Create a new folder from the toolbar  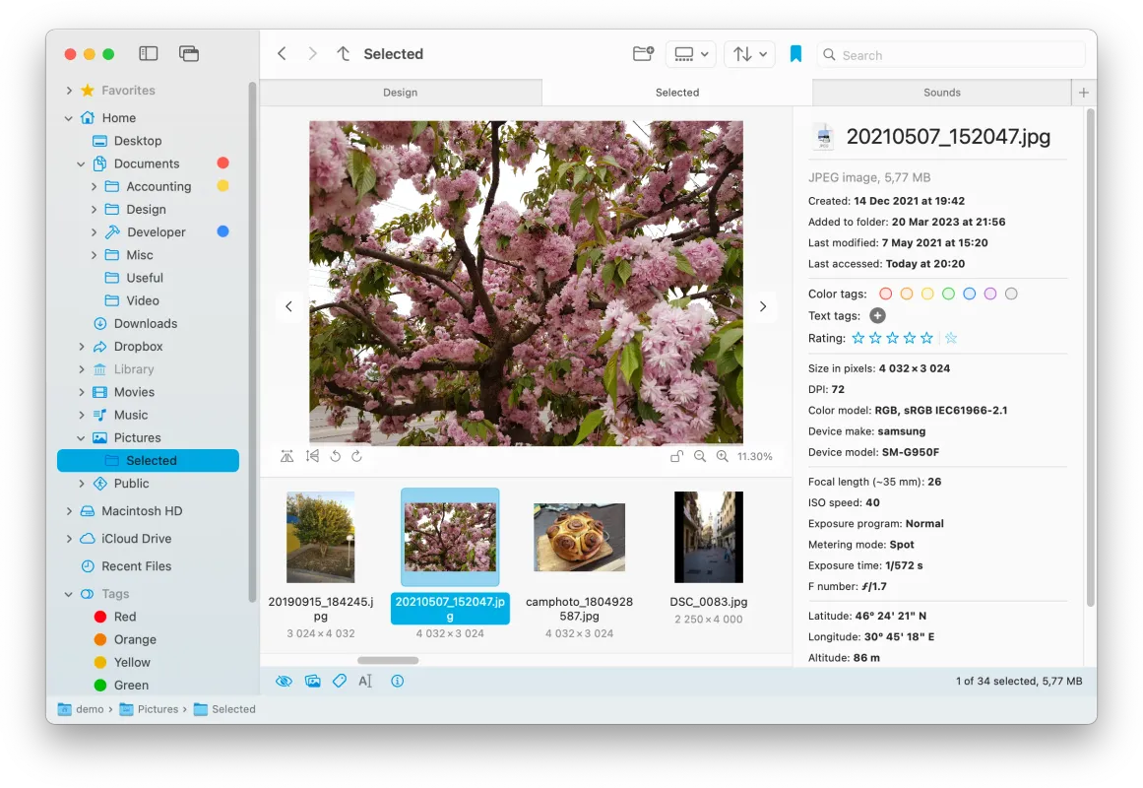pos(643,54)
